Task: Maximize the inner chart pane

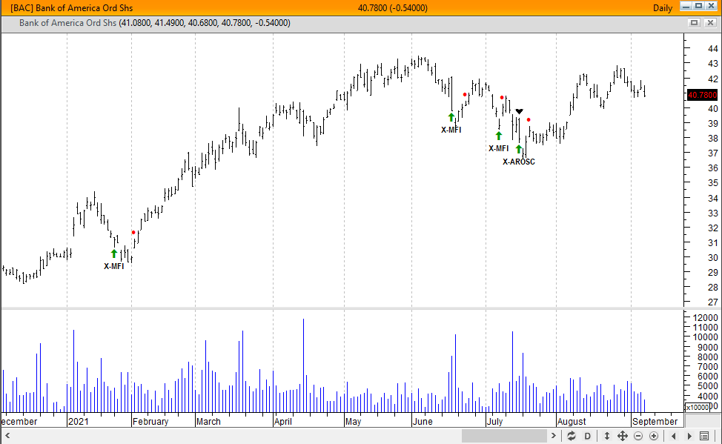Action: (x=695, y=22)
